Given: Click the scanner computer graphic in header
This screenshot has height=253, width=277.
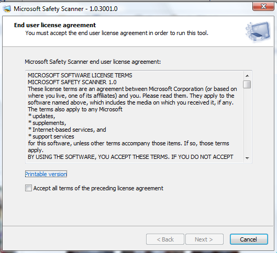Looking at the screenshot, I should click(258, 31).
